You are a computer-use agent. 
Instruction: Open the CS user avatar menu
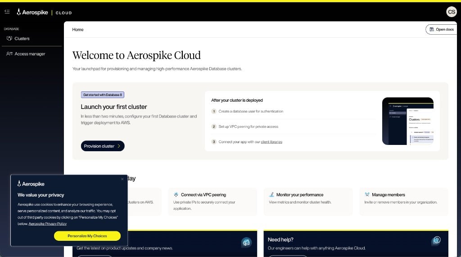tap(451, 12)
